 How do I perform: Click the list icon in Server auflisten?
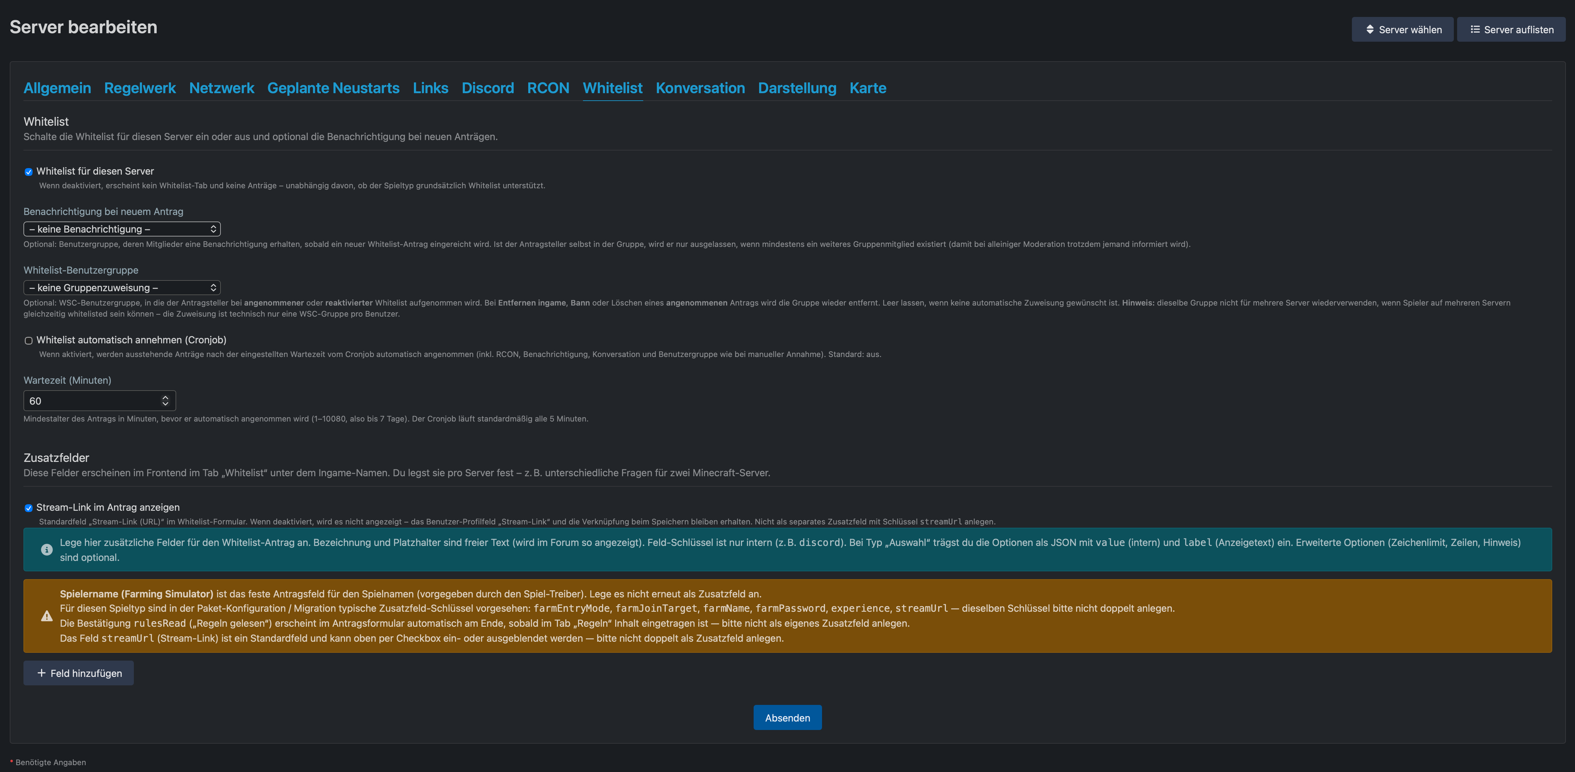(x=1475, y=29)
